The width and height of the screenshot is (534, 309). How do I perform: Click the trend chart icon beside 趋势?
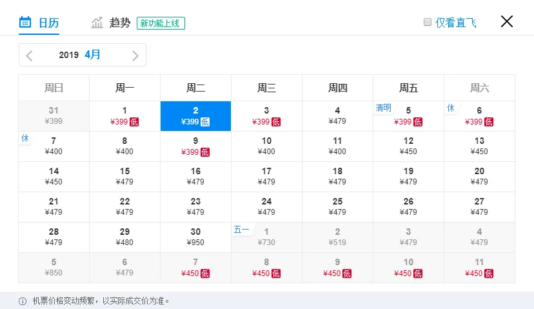(97, 23)
